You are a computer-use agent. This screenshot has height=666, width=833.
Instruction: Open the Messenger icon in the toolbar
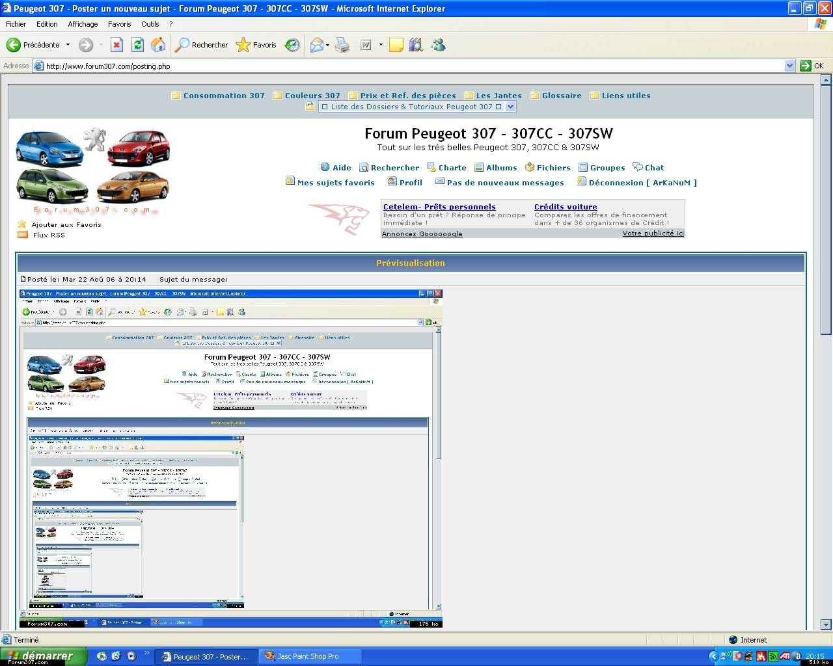439,45
